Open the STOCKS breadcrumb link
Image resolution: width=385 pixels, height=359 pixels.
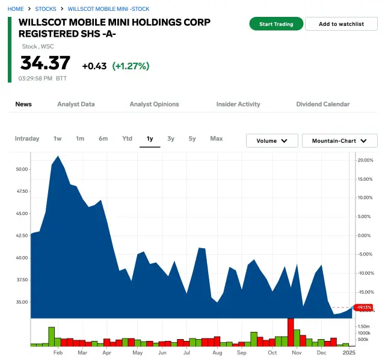(46, 9)
